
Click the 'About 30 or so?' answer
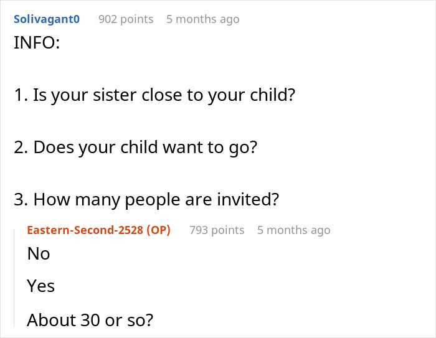90,320
